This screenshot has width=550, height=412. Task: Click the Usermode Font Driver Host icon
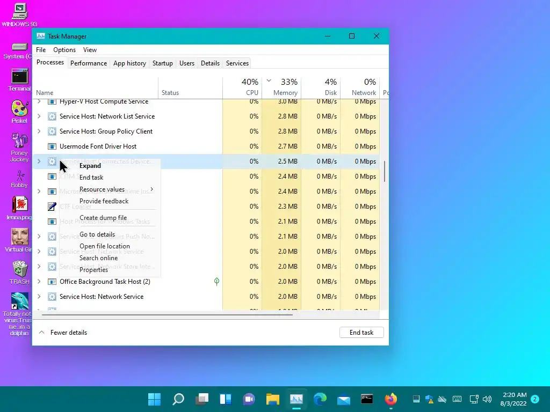(52, 146)
